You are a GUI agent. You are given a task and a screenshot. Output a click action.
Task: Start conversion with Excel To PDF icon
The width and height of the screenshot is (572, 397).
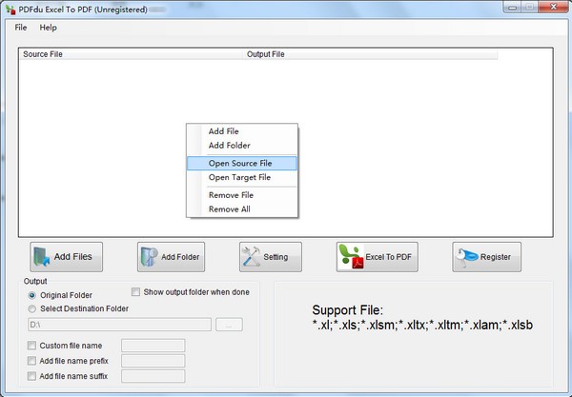[x=378, y=257]
